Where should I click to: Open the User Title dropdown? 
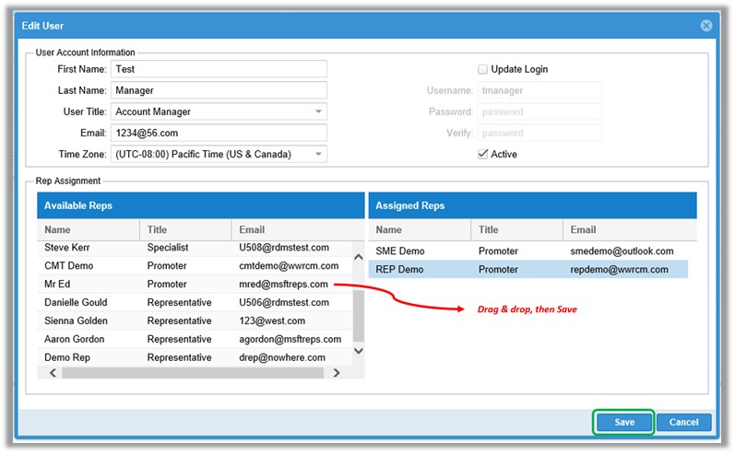point(318,111)
